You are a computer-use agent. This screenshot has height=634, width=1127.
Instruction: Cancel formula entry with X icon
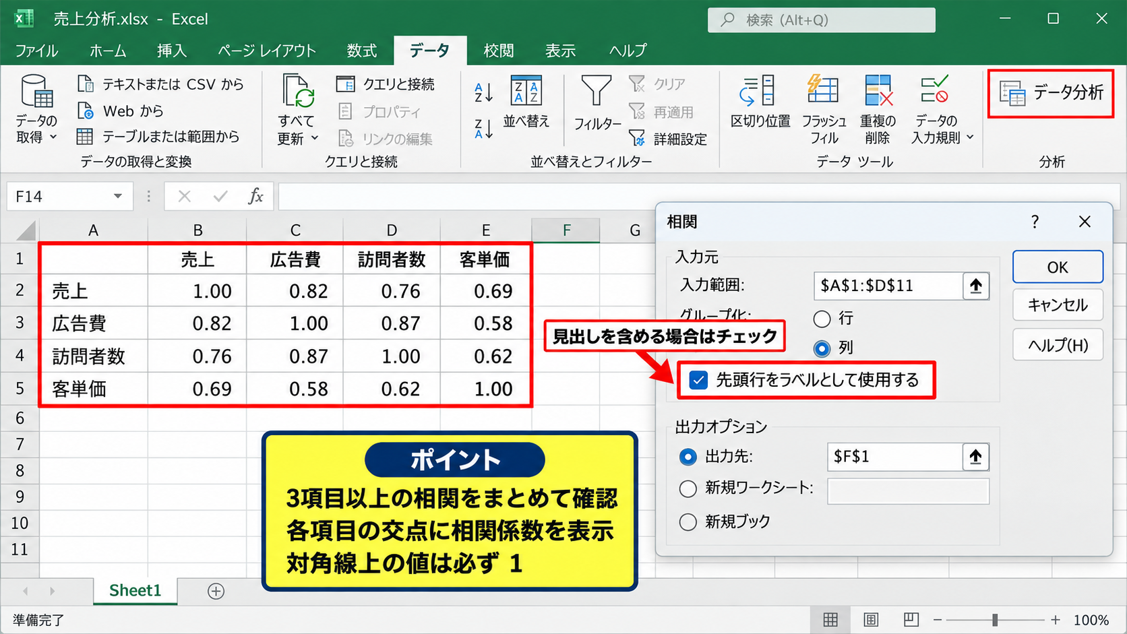click(184, 196)
